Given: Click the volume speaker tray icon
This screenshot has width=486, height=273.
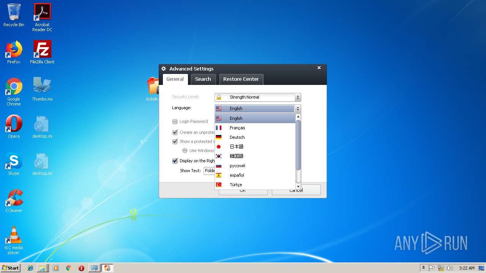Looking at the screenshot, I should click(x=450, y=268).
